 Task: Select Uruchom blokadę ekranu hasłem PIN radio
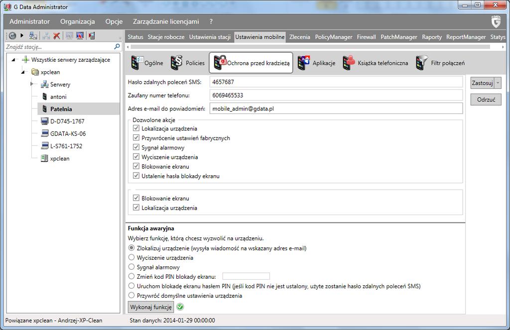tap(131, 286)
